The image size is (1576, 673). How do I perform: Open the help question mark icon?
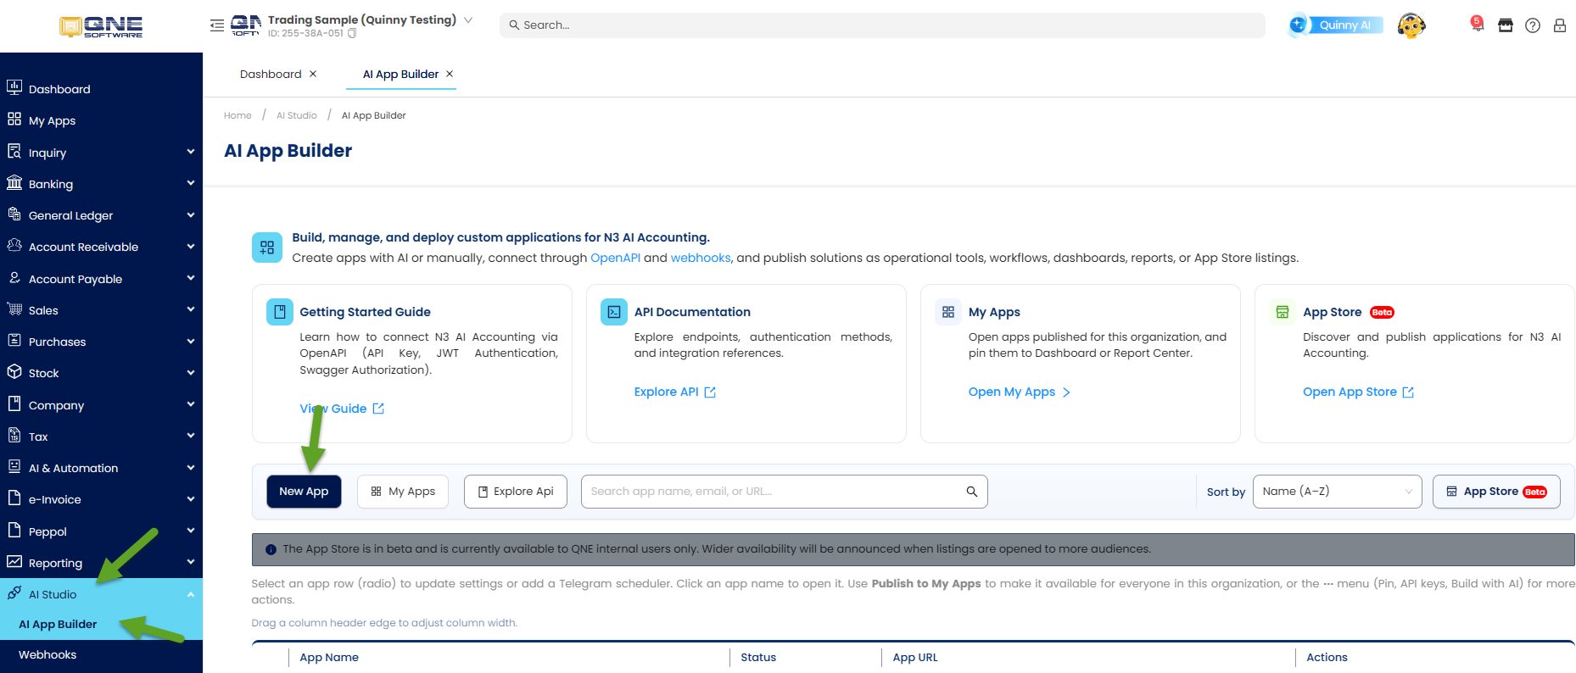tap(1533, 25)
